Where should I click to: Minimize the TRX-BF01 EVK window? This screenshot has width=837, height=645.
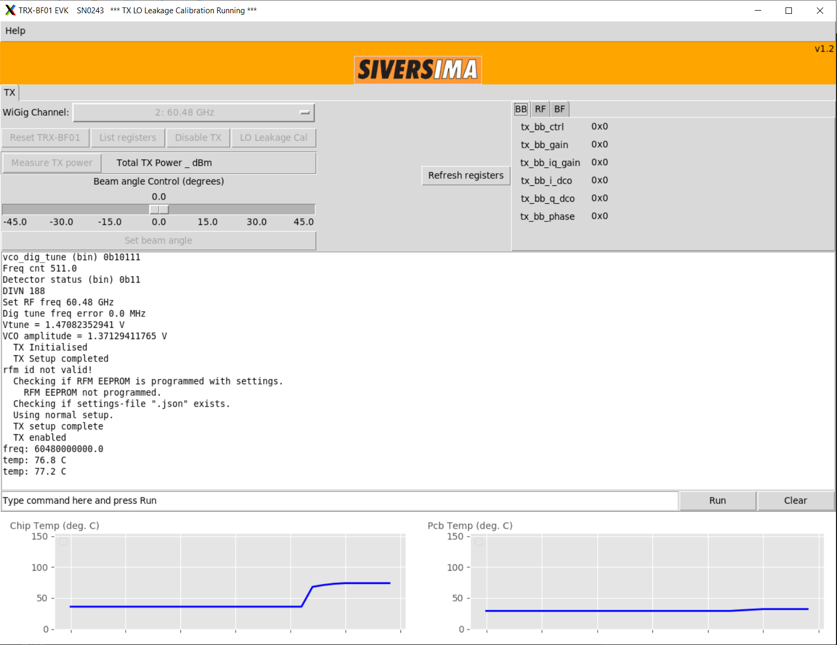pyautogui.click(x=758, y=11)
